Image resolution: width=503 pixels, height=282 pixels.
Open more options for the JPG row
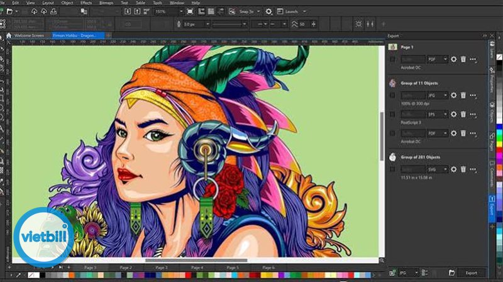[x=473, y=96]
